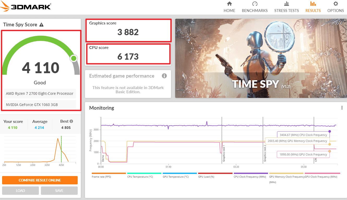Open the Monitoring panel three-dot menu

point(342,108)
